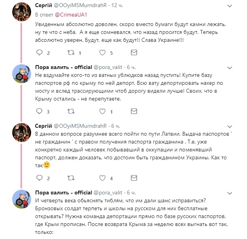Viewport: 247px width, 239px height.
Task: Like Сергій's tweet with 5 likes
Action: pyautogui.click(x=102, y=52)
